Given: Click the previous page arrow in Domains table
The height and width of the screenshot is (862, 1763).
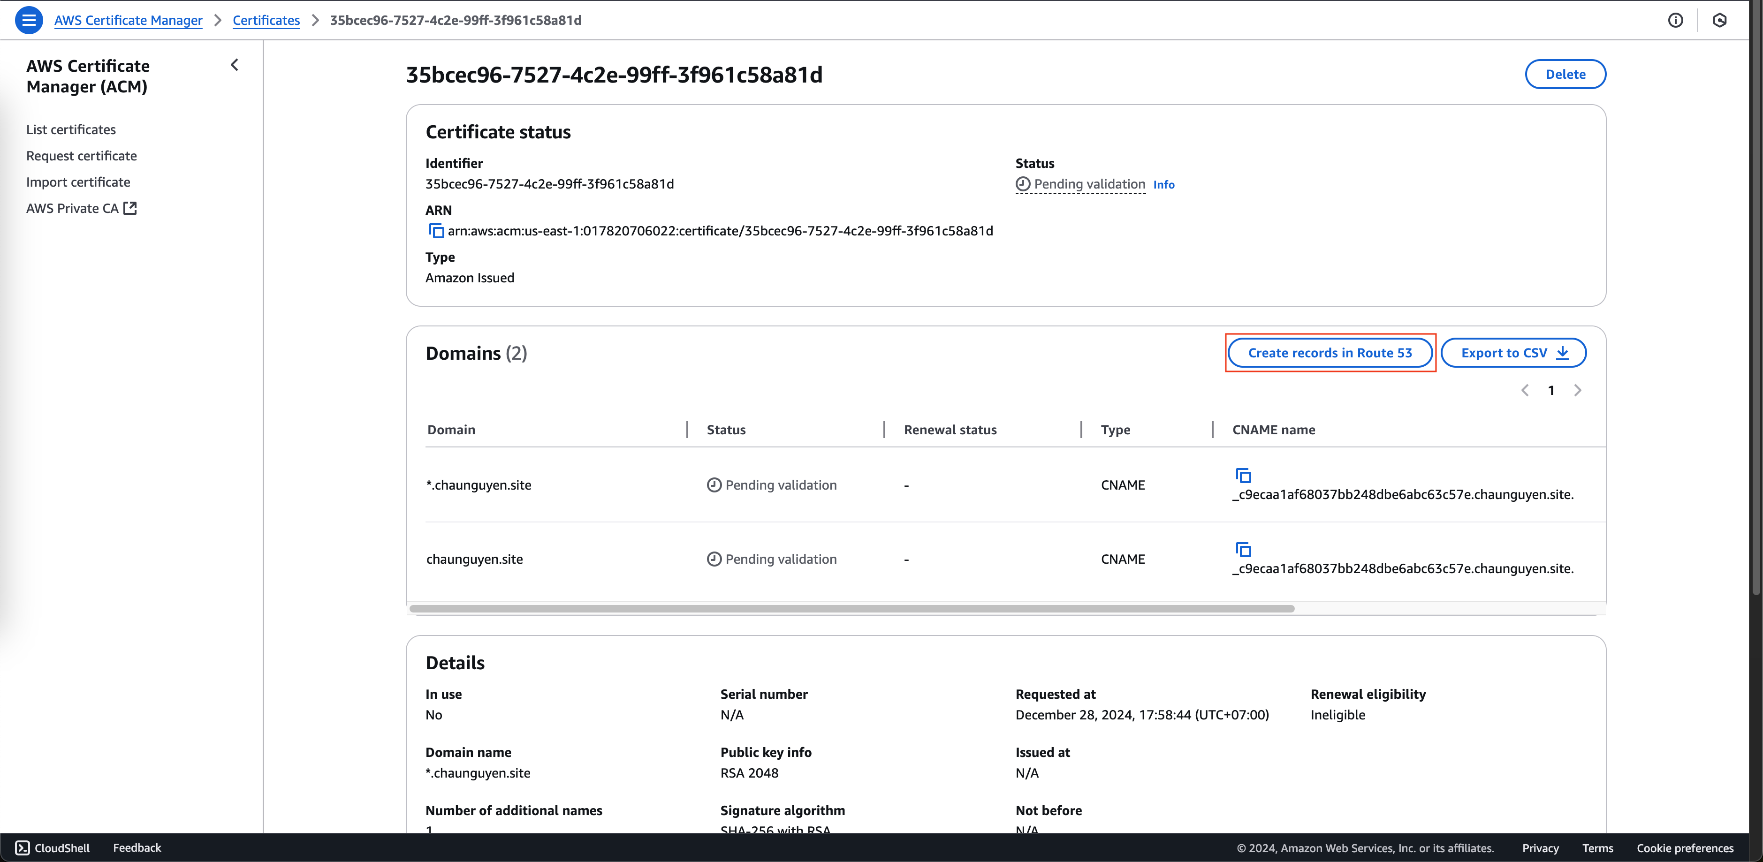Looking at the screenshot, I should click(1526, 390).
